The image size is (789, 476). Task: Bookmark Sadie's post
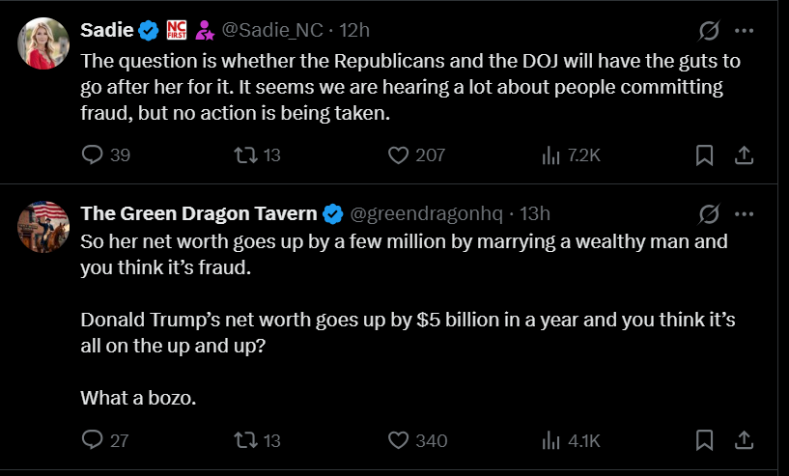(705, 154)
